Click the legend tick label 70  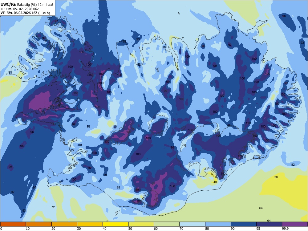[181, 229]
